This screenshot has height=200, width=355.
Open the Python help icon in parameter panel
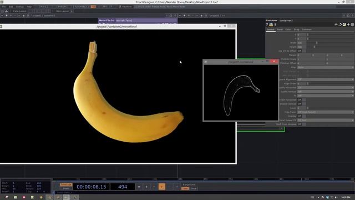click(x=271, y=24)
